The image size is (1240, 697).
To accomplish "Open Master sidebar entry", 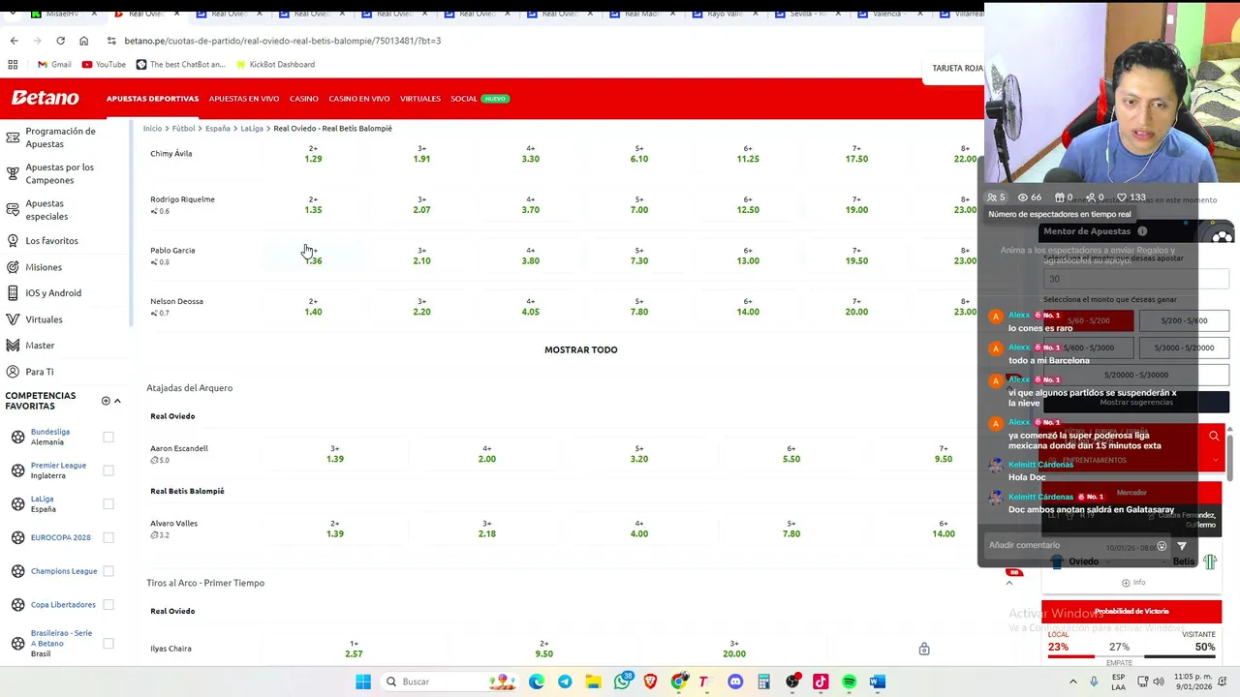I will [40, 346].
